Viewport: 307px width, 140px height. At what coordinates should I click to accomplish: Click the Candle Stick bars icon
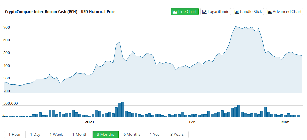point(237,12)
